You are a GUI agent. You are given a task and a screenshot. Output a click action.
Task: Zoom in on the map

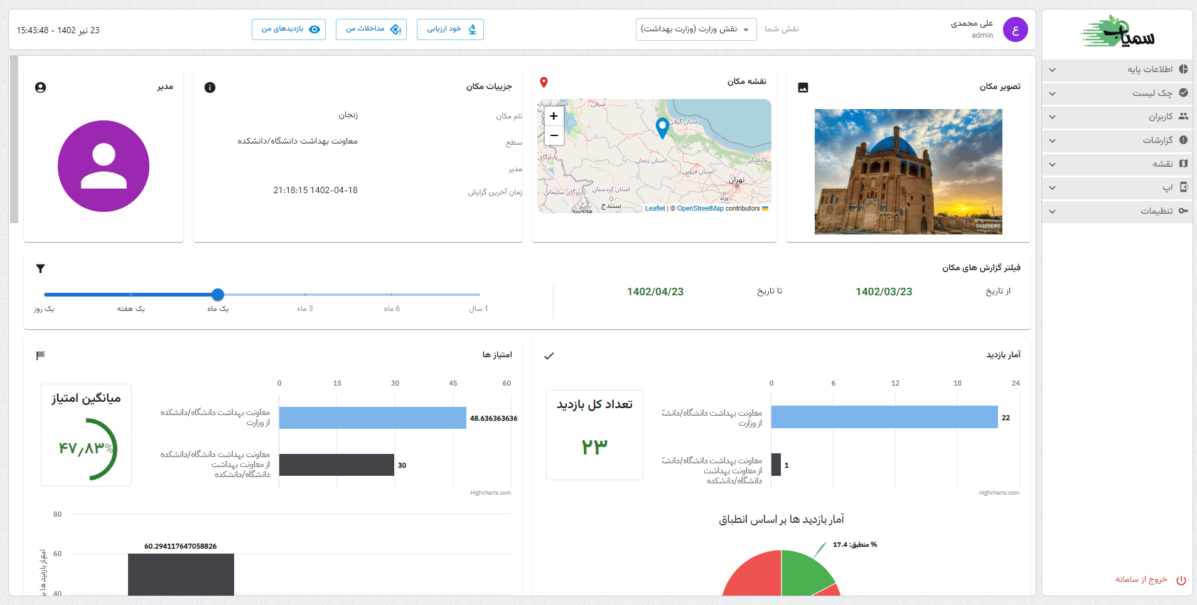[554, 116]
